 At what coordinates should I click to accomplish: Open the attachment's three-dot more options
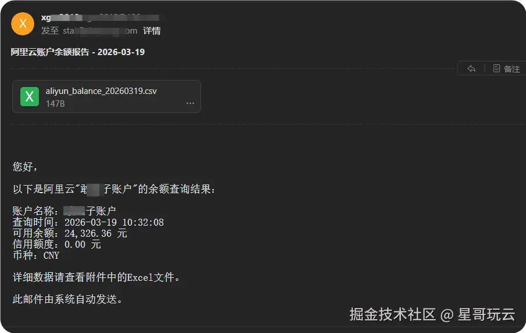(190, 103)
